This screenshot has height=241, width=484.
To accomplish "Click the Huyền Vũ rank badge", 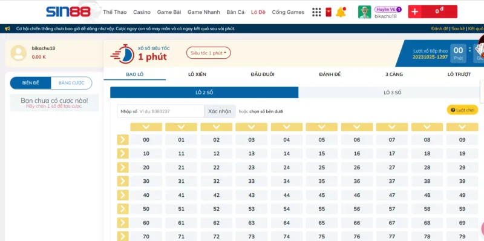I will pos(388,10).
